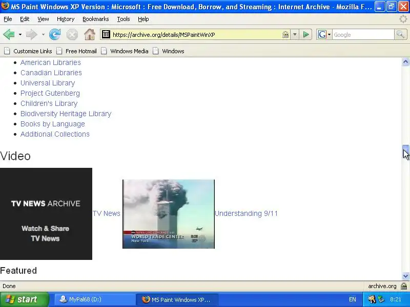The height and width of the screenshot is (307, 410).
Task: Open the back history dropdown arrow
Action: [x=20, y=34]
